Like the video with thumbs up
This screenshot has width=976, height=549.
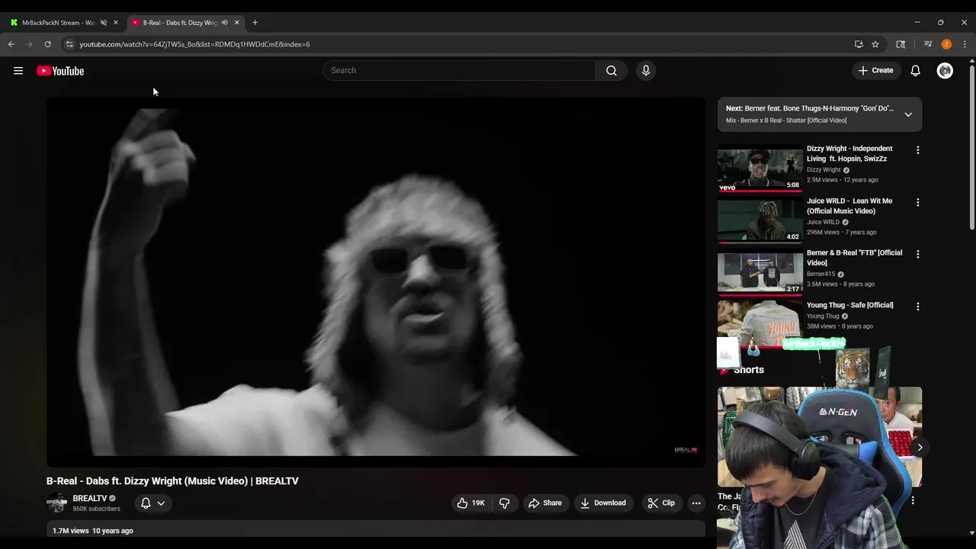coord(471,503)
